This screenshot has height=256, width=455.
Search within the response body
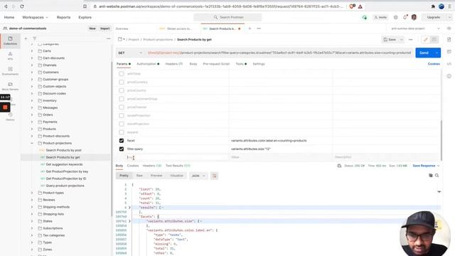[437, 176]
